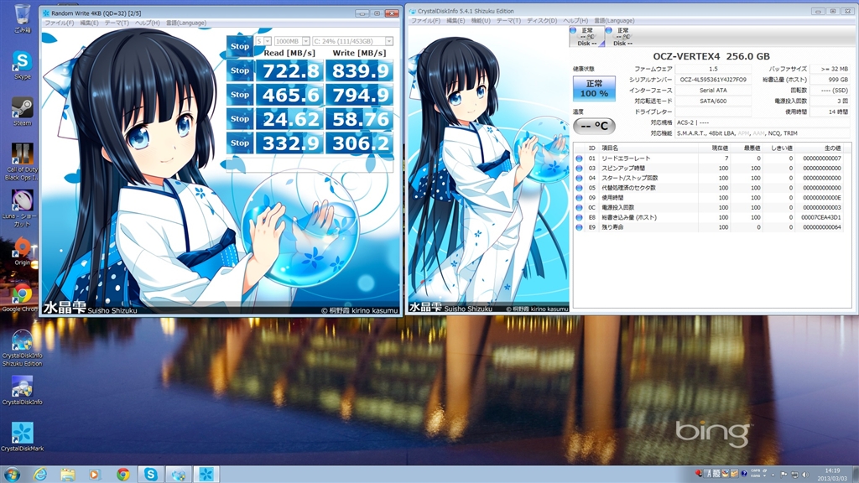Screen dimensions: 859x483
Task: Select Call of Duty Black Ops II shortcut
Action: [23, 162]
